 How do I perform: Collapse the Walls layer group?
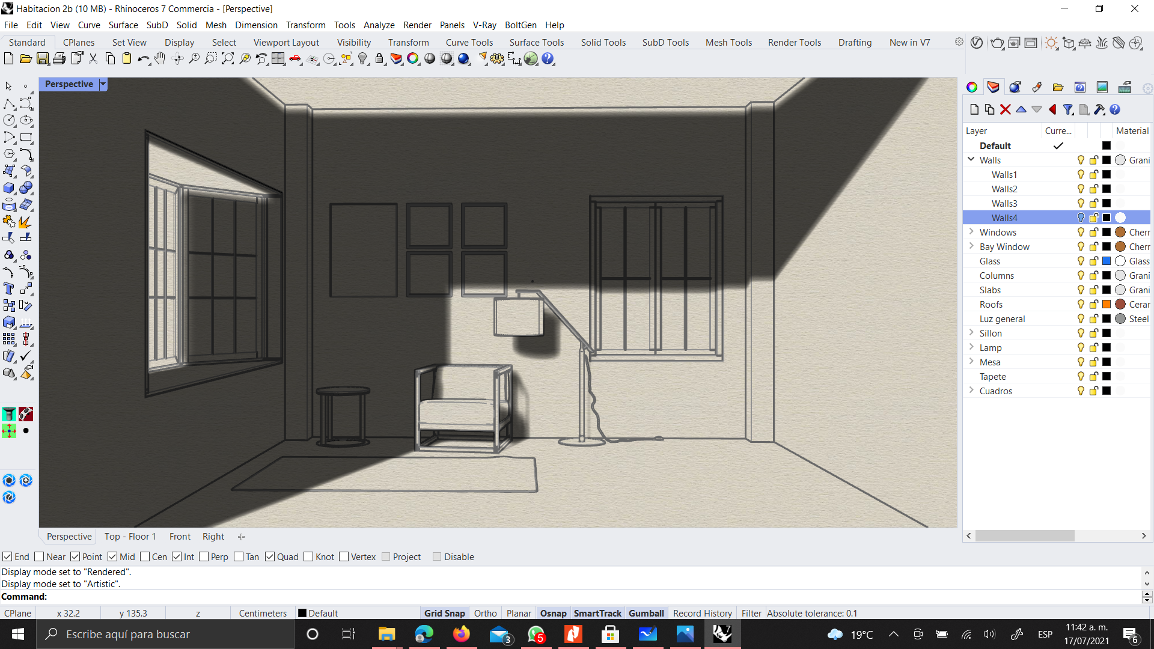[x=971, y=160]
